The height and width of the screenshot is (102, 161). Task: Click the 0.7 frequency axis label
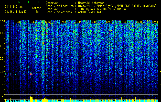[x=2, y=84]
